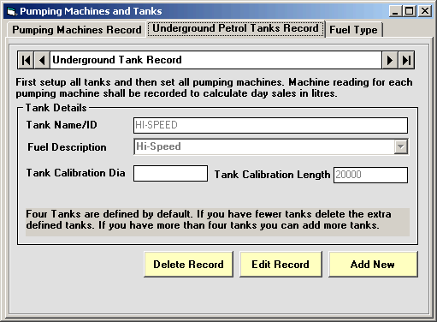
Task: Click the window icon in title bar
Action: click(12, 11)
